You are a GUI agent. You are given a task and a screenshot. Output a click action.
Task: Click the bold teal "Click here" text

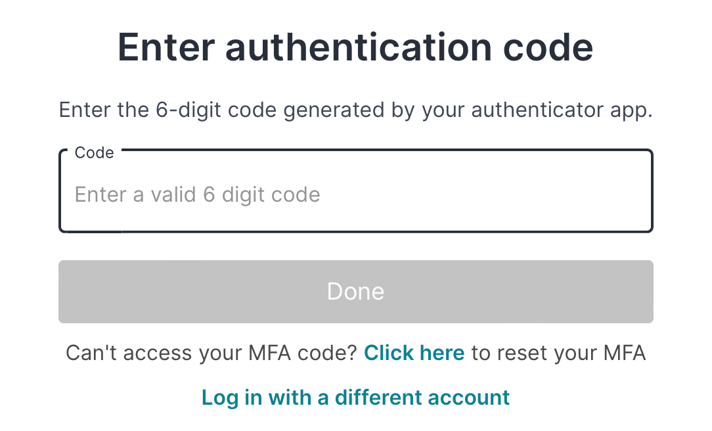click(414, 353)
